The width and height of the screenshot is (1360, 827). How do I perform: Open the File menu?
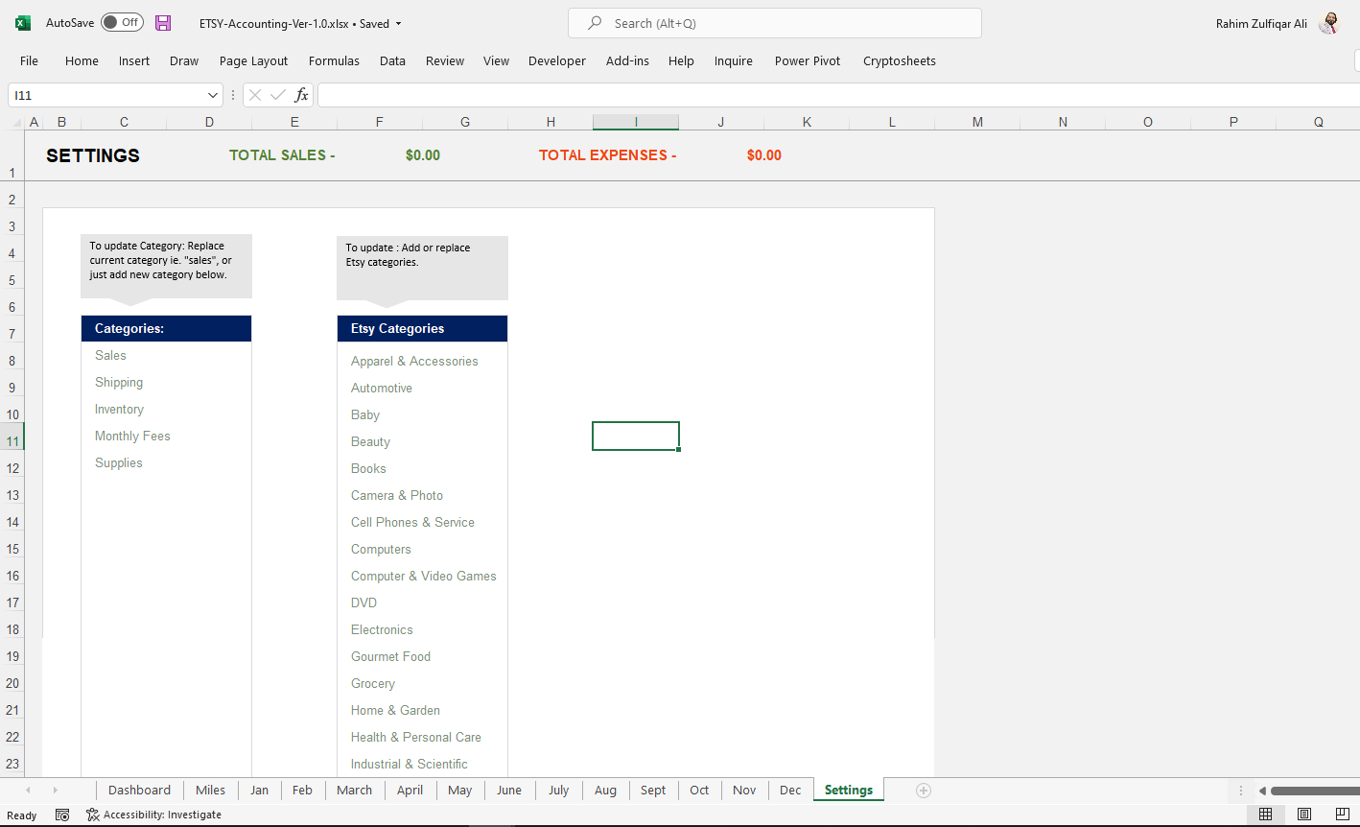click(x=29, y=60)
